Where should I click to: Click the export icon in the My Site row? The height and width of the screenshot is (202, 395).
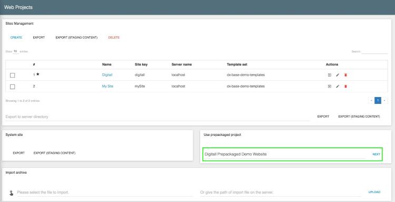pyautogui.click(x=329, y=87)
